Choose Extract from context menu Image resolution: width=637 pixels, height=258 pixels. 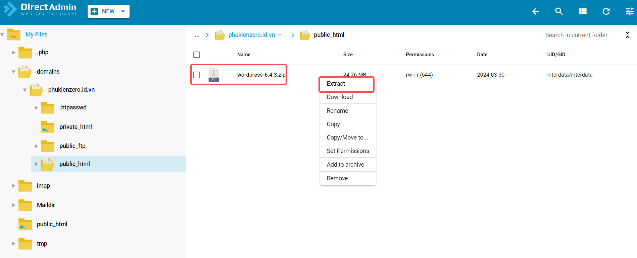click(348, 84)
